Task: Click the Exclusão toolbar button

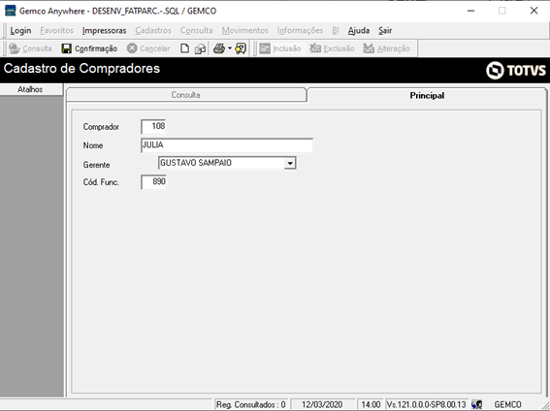Action: click(332, 48)
